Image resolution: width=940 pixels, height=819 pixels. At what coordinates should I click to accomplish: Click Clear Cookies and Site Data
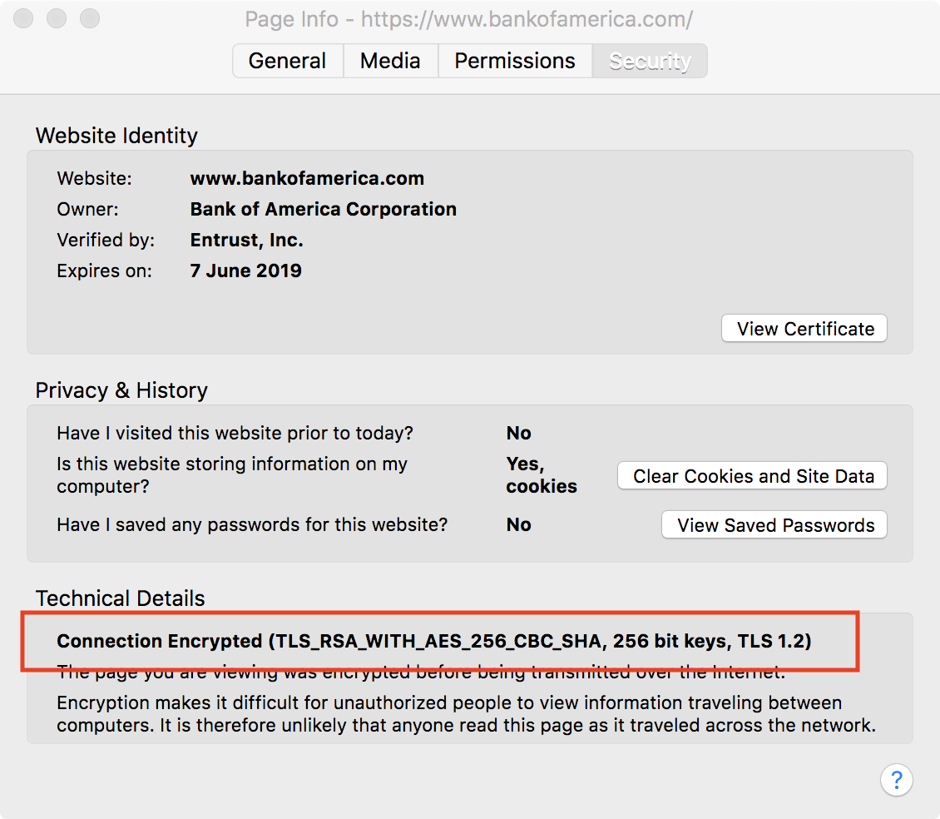click(x=752, y=476)
